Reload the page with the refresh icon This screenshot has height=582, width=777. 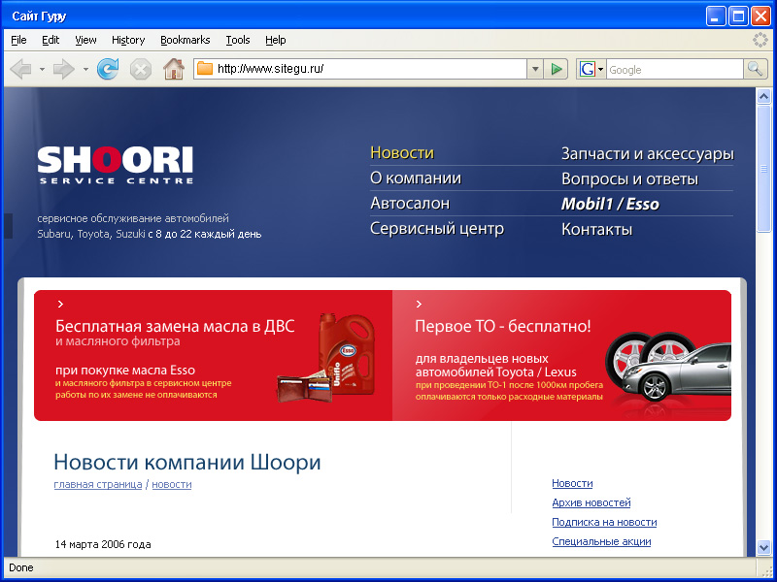(x=108, y=69)
